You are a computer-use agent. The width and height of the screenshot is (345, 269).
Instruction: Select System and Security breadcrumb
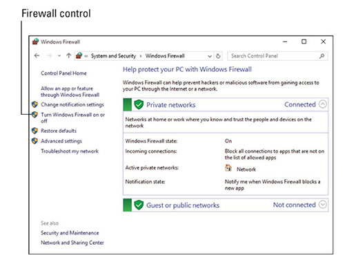[x=113, y=56]
